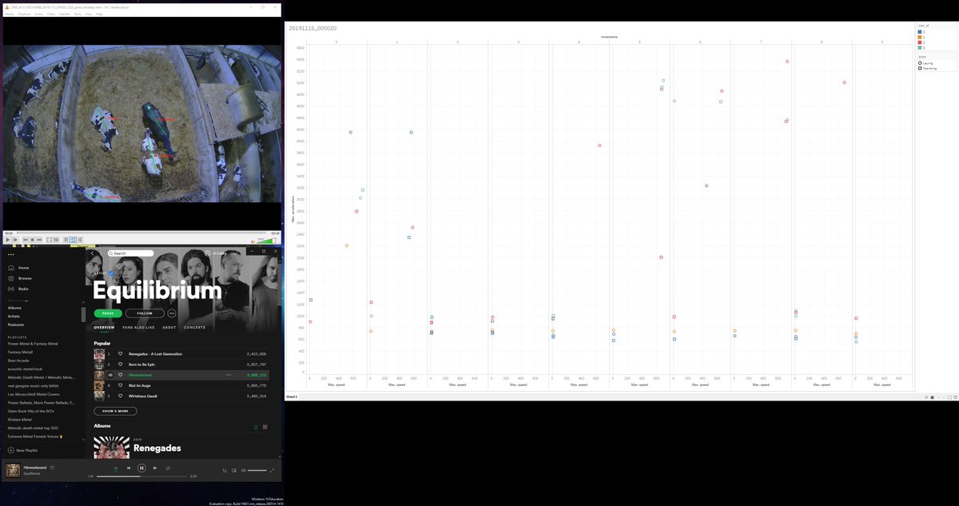Image resolution: width=959 pixels, height=506 pixels.
Task: Select the Sheet 1 tab in Tableau
Action: pyautogui.click(x=292, y=396)
